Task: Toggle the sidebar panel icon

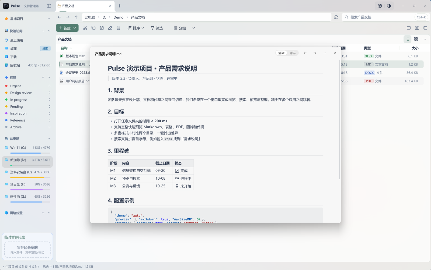Action: (49, 6)
